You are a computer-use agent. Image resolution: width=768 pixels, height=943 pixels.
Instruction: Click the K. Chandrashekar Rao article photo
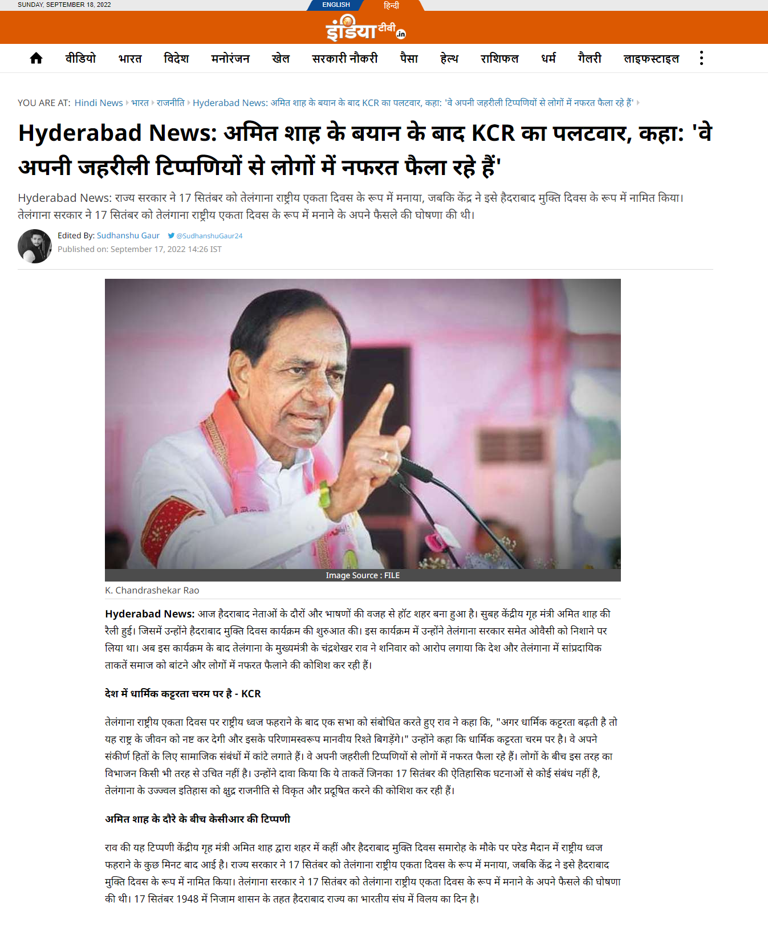[x=363, y=424]
